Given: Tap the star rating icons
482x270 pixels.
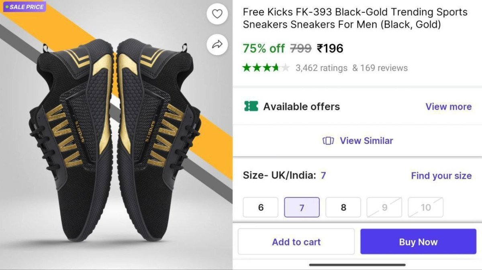Looking at the screenshot, I should pyautogui.click(x=266, y=68).
